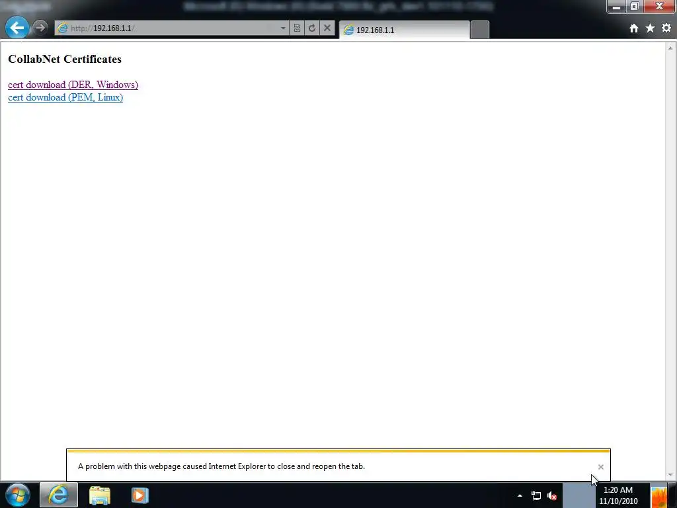Open the Tools gear menu
The image size is (677, 508).
coord(666,28)
